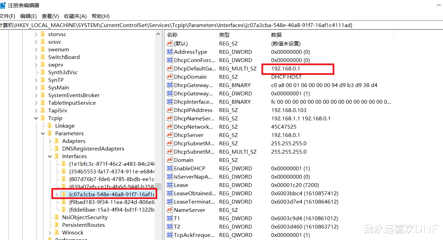Viewport: 443px width, 240px height.
Task: Click the DHCP HOST data value
Action: coord(286,77)
